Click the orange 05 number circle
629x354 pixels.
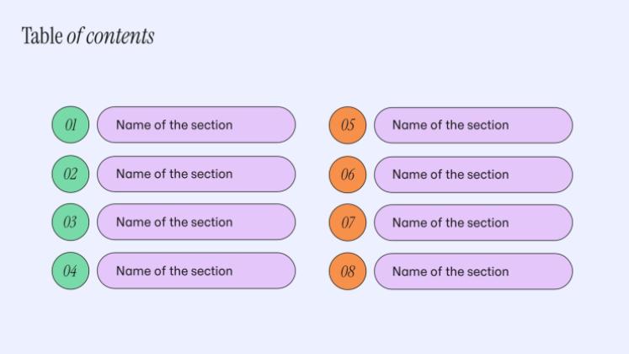[347, 126]
